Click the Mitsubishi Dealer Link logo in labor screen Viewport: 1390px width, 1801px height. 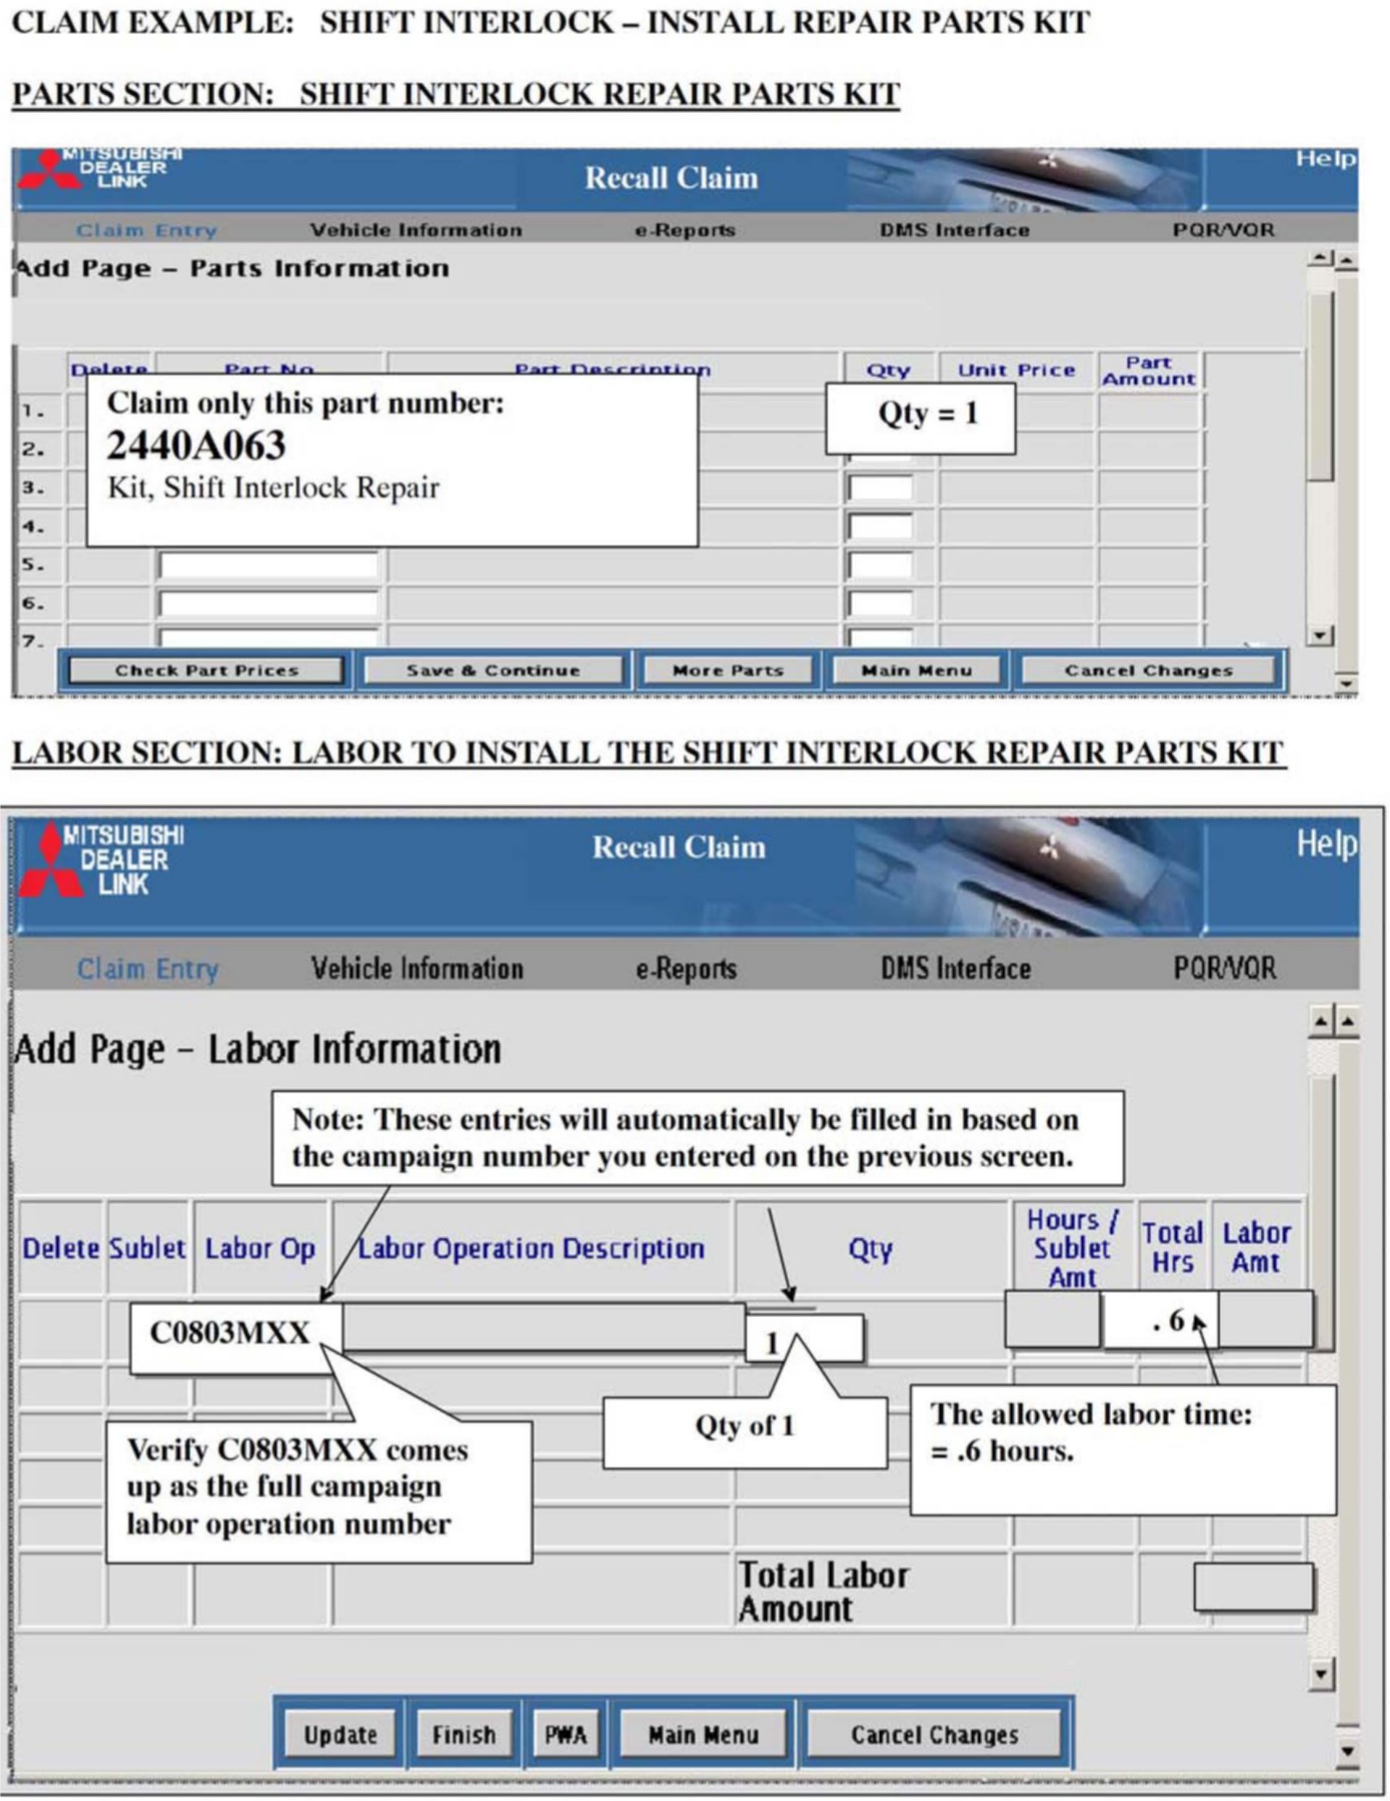[101, 860]
